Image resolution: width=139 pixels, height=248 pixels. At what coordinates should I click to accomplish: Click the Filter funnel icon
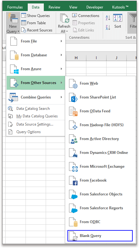(x=133, y=18)
